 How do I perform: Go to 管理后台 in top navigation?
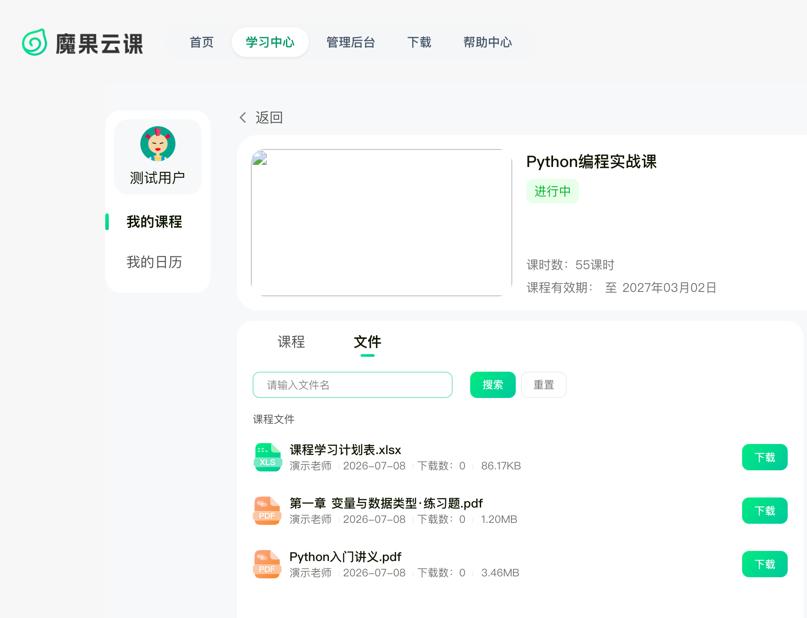351,42
